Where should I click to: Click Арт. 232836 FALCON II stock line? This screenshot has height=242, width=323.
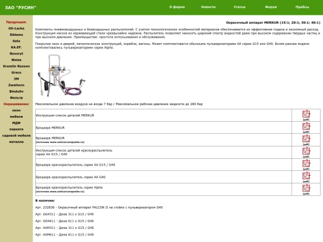click(x=99, y=207)
